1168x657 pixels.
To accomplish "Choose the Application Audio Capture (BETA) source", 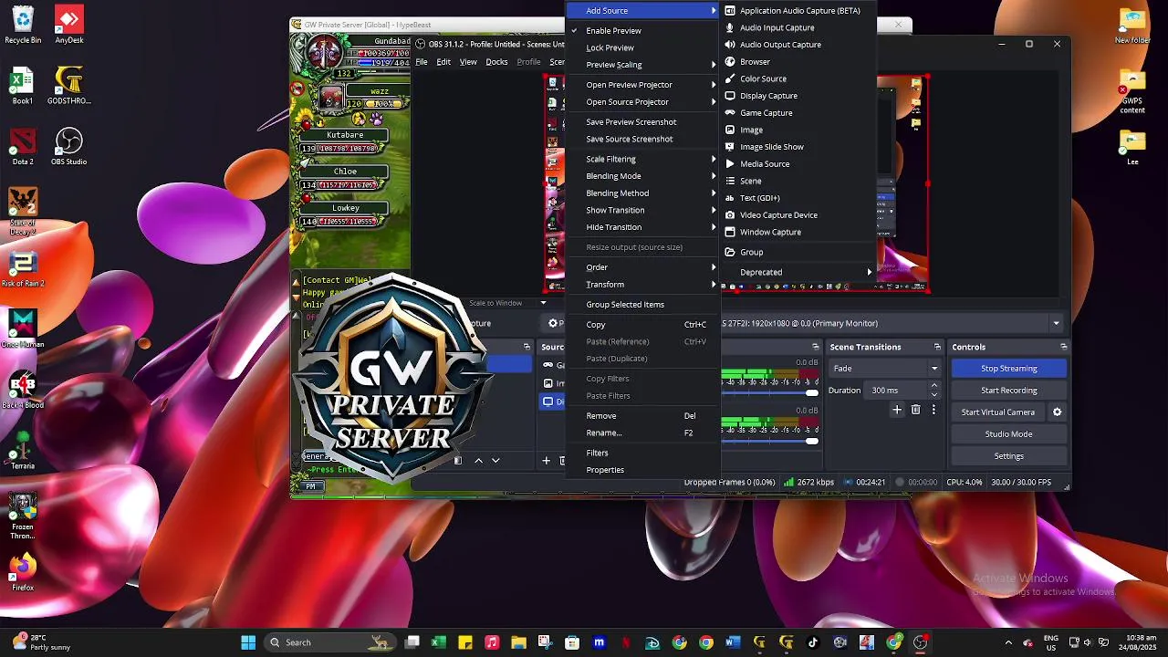I will tap(798, 11).
